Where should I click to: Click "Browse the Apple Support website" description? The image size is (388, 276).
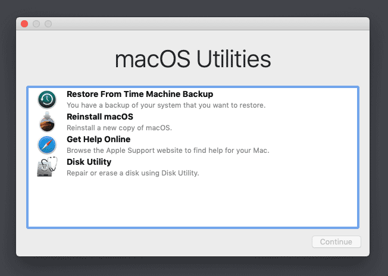pyautogui.click(x=168, y=150)
